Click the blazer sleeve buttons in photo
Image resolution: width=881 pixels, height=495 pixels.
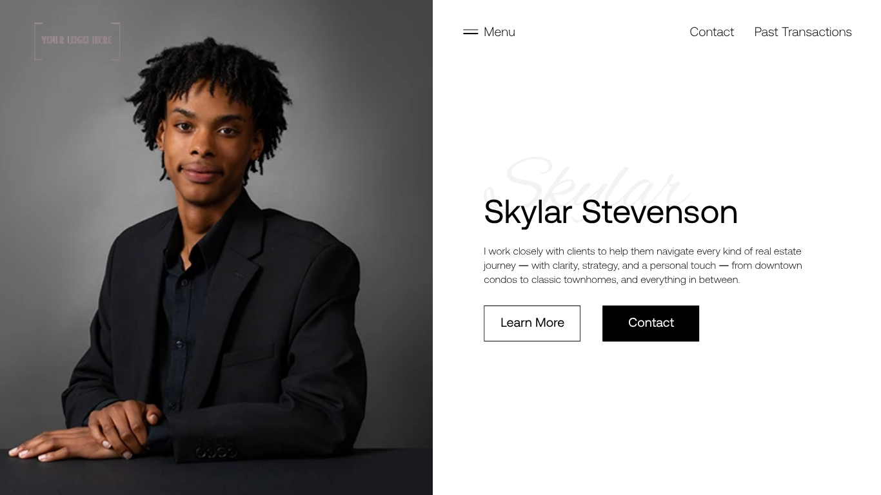coord(217,452)
